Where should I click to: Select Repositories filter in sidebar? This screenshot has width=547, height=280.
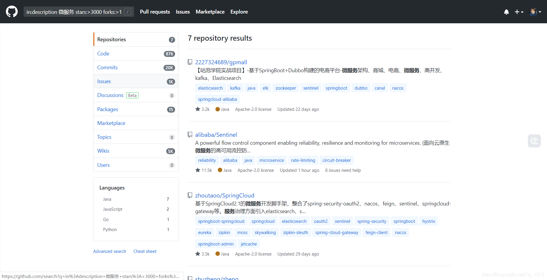136,39
